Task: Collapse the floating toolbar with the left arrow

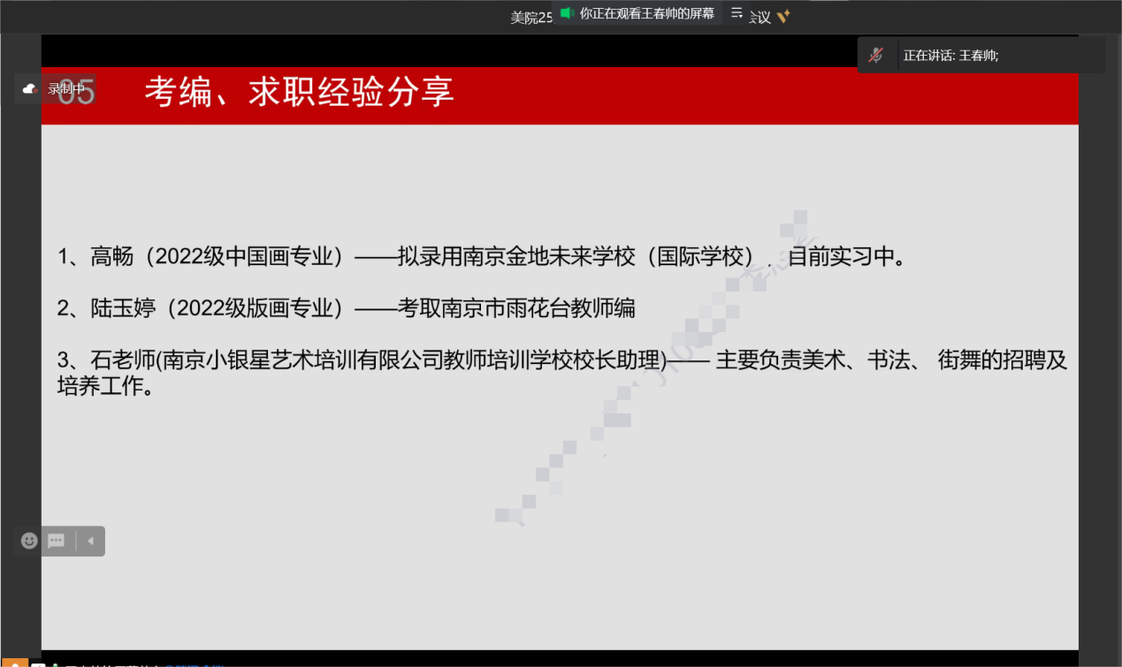Action: (x=90, y=541)
